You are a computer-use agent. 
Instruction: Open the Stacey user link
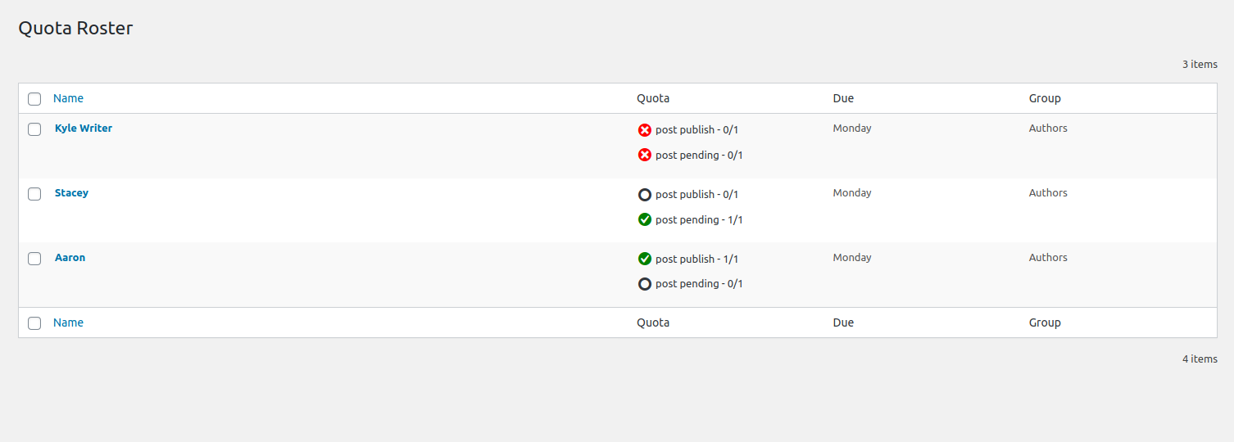pyautogui.click(x=71, y=193)
